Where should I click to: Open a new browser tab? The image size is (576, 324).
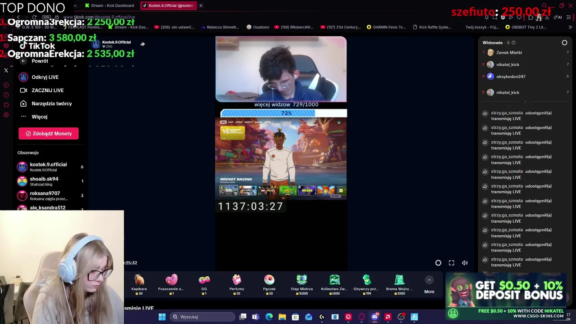click(x=201, y=5)
